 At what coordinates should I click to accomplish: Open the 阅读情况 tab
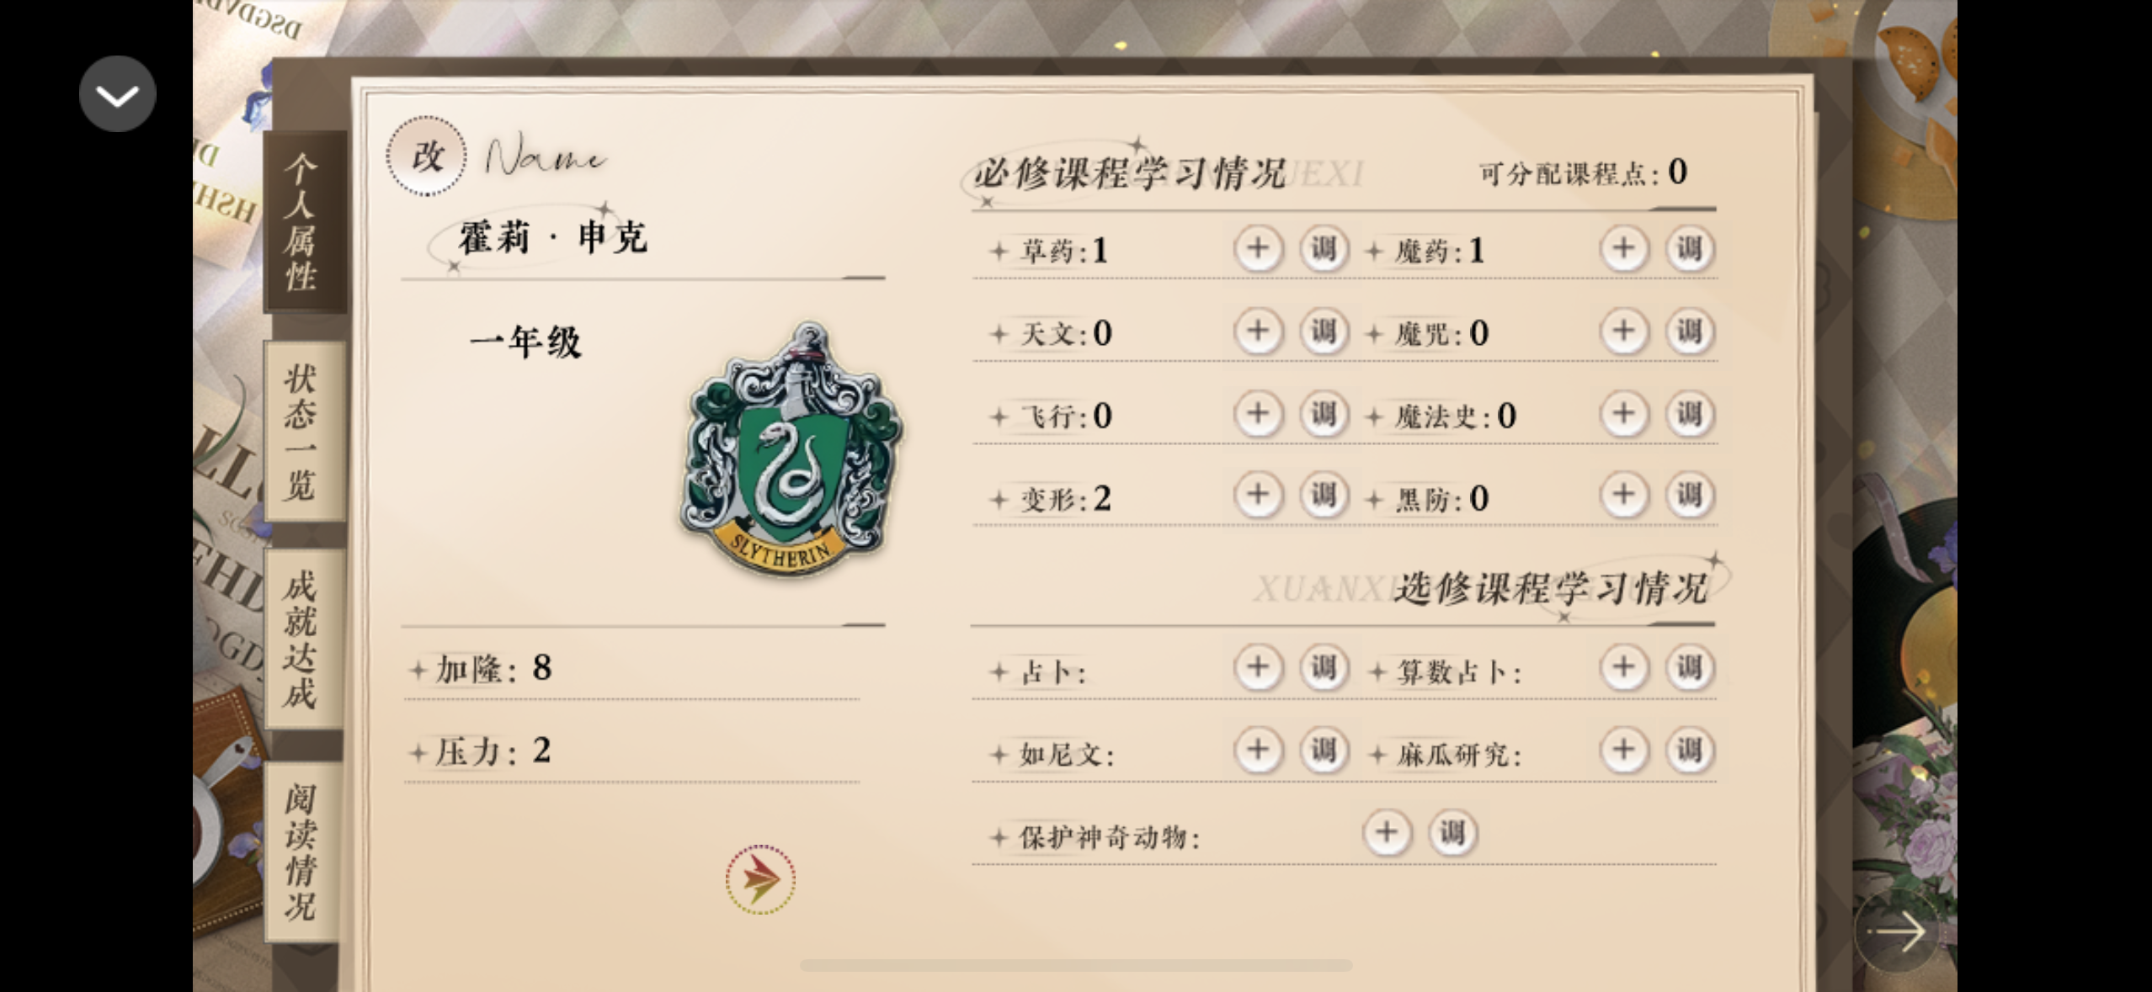coord(301,851)
